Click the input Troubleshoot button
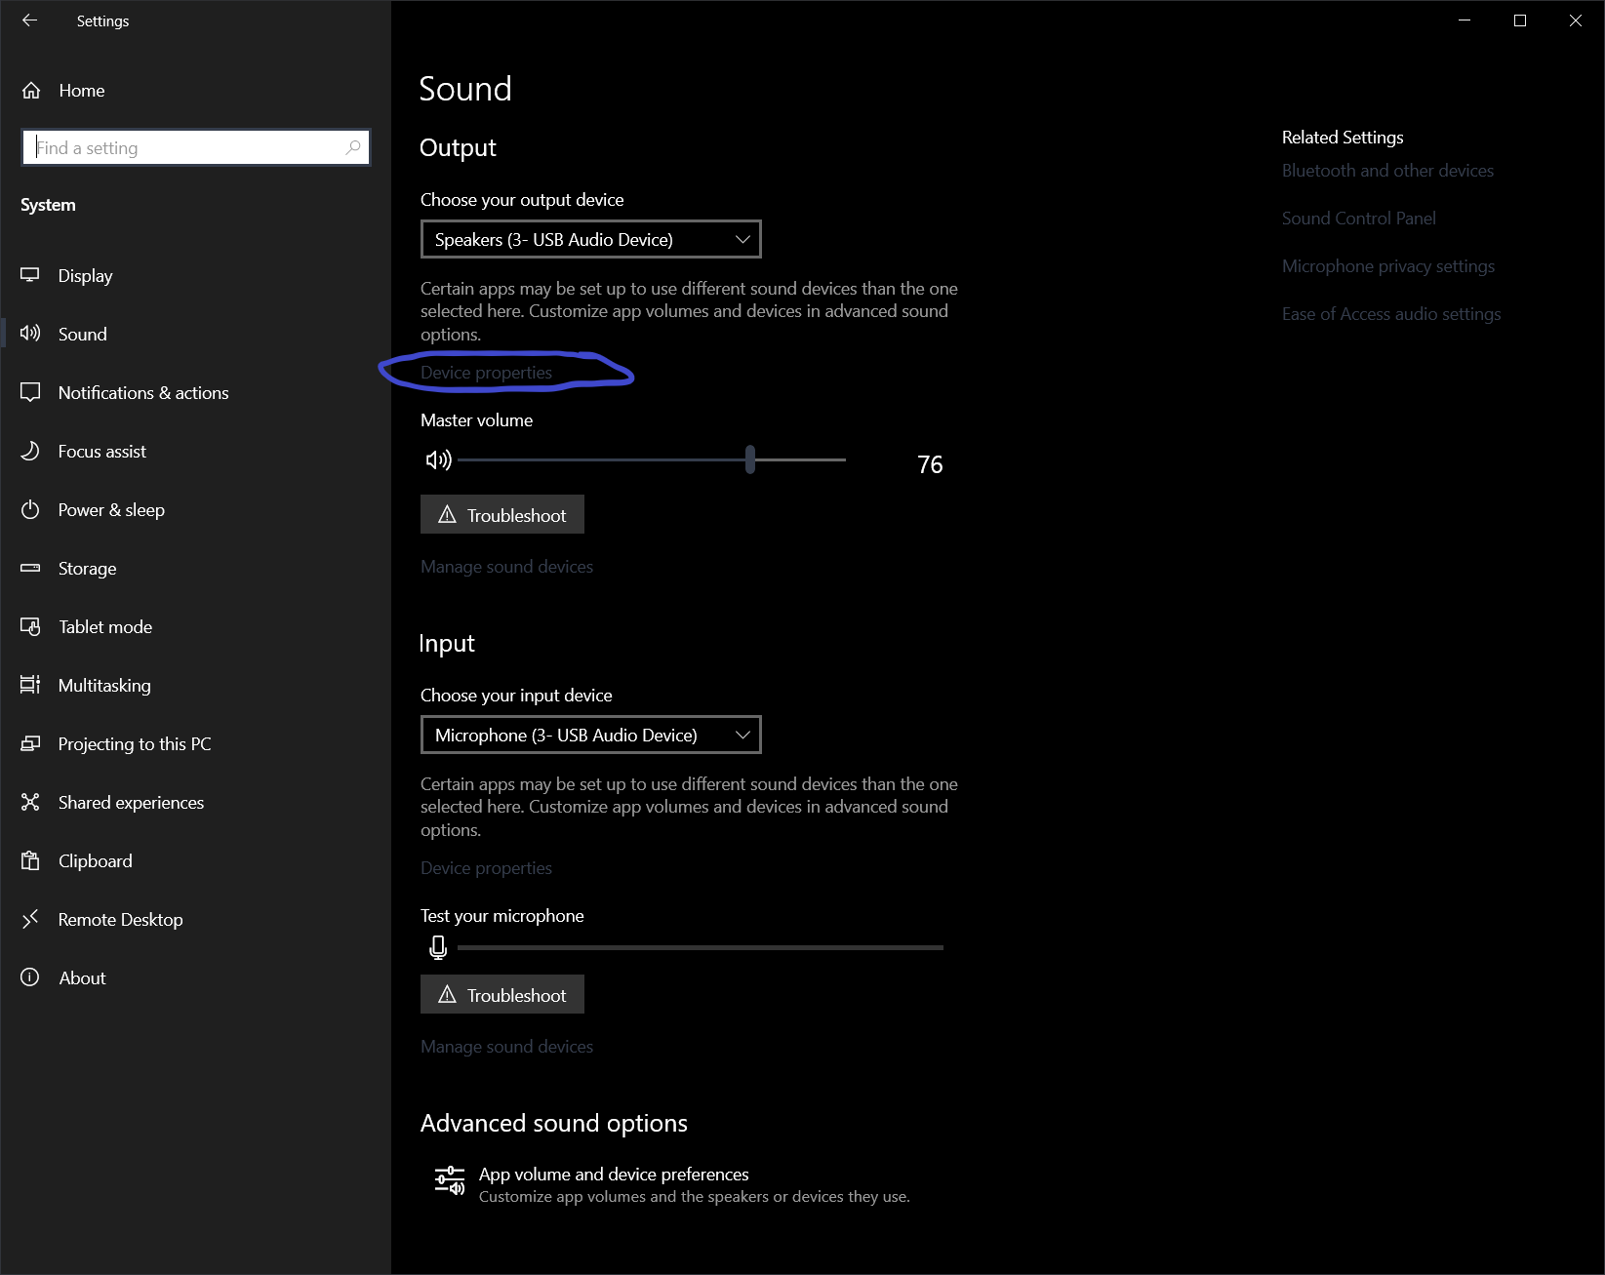 tap(502, 994)
